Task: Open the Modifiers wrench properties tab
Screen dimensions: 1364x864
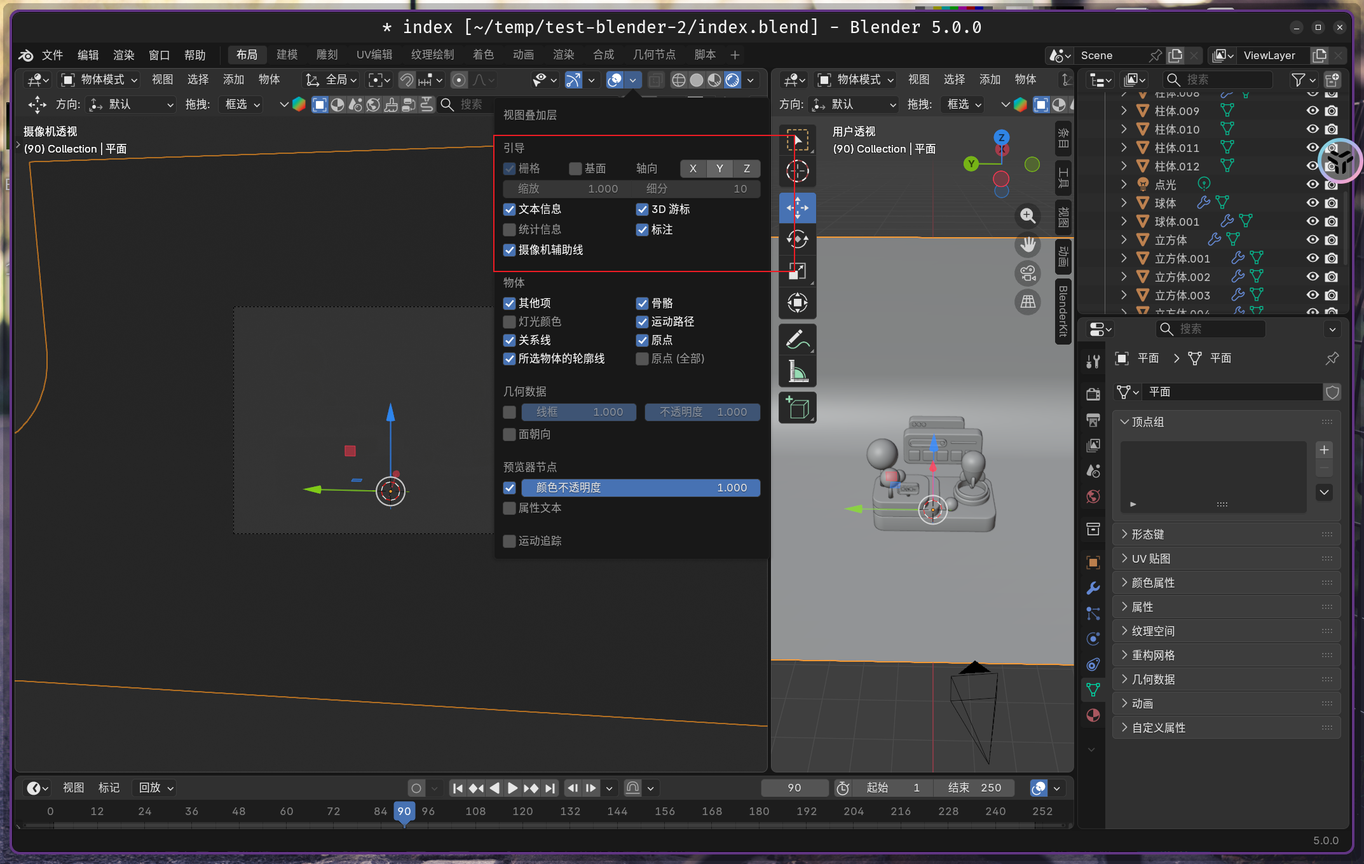Action: [1093, 588]
